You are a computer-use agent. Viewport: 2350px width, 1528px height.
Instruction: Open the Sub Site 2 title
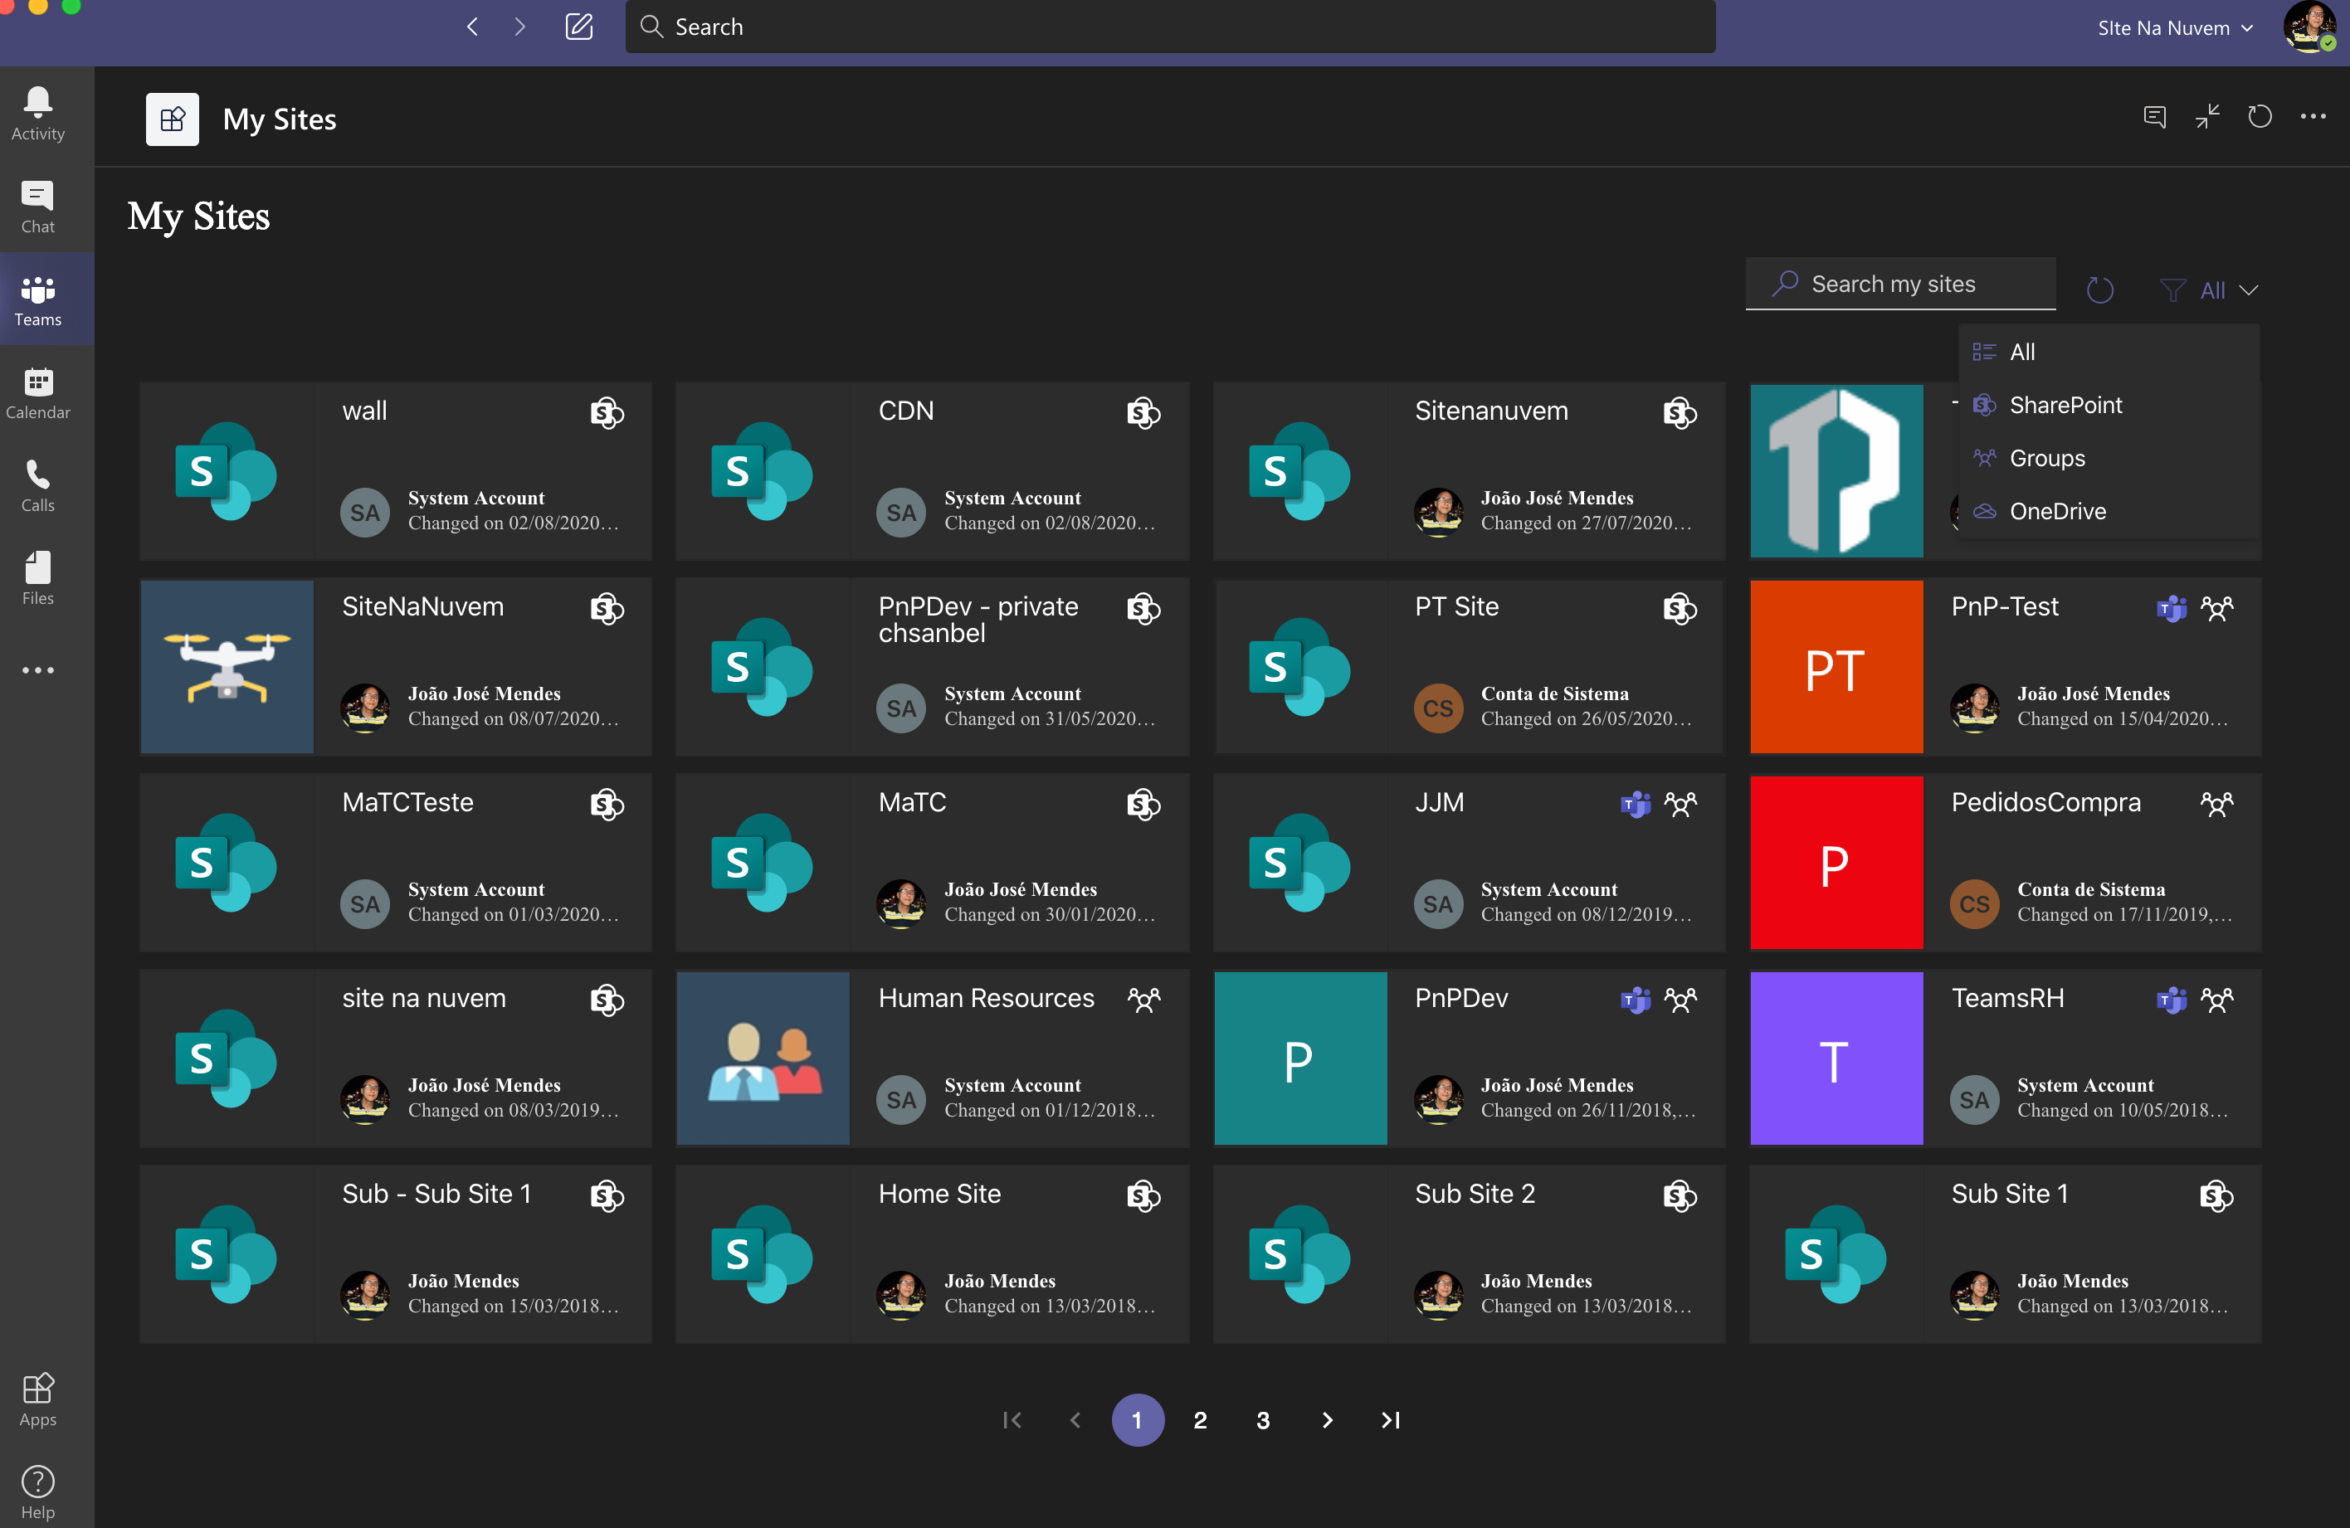point(1475,1195)
